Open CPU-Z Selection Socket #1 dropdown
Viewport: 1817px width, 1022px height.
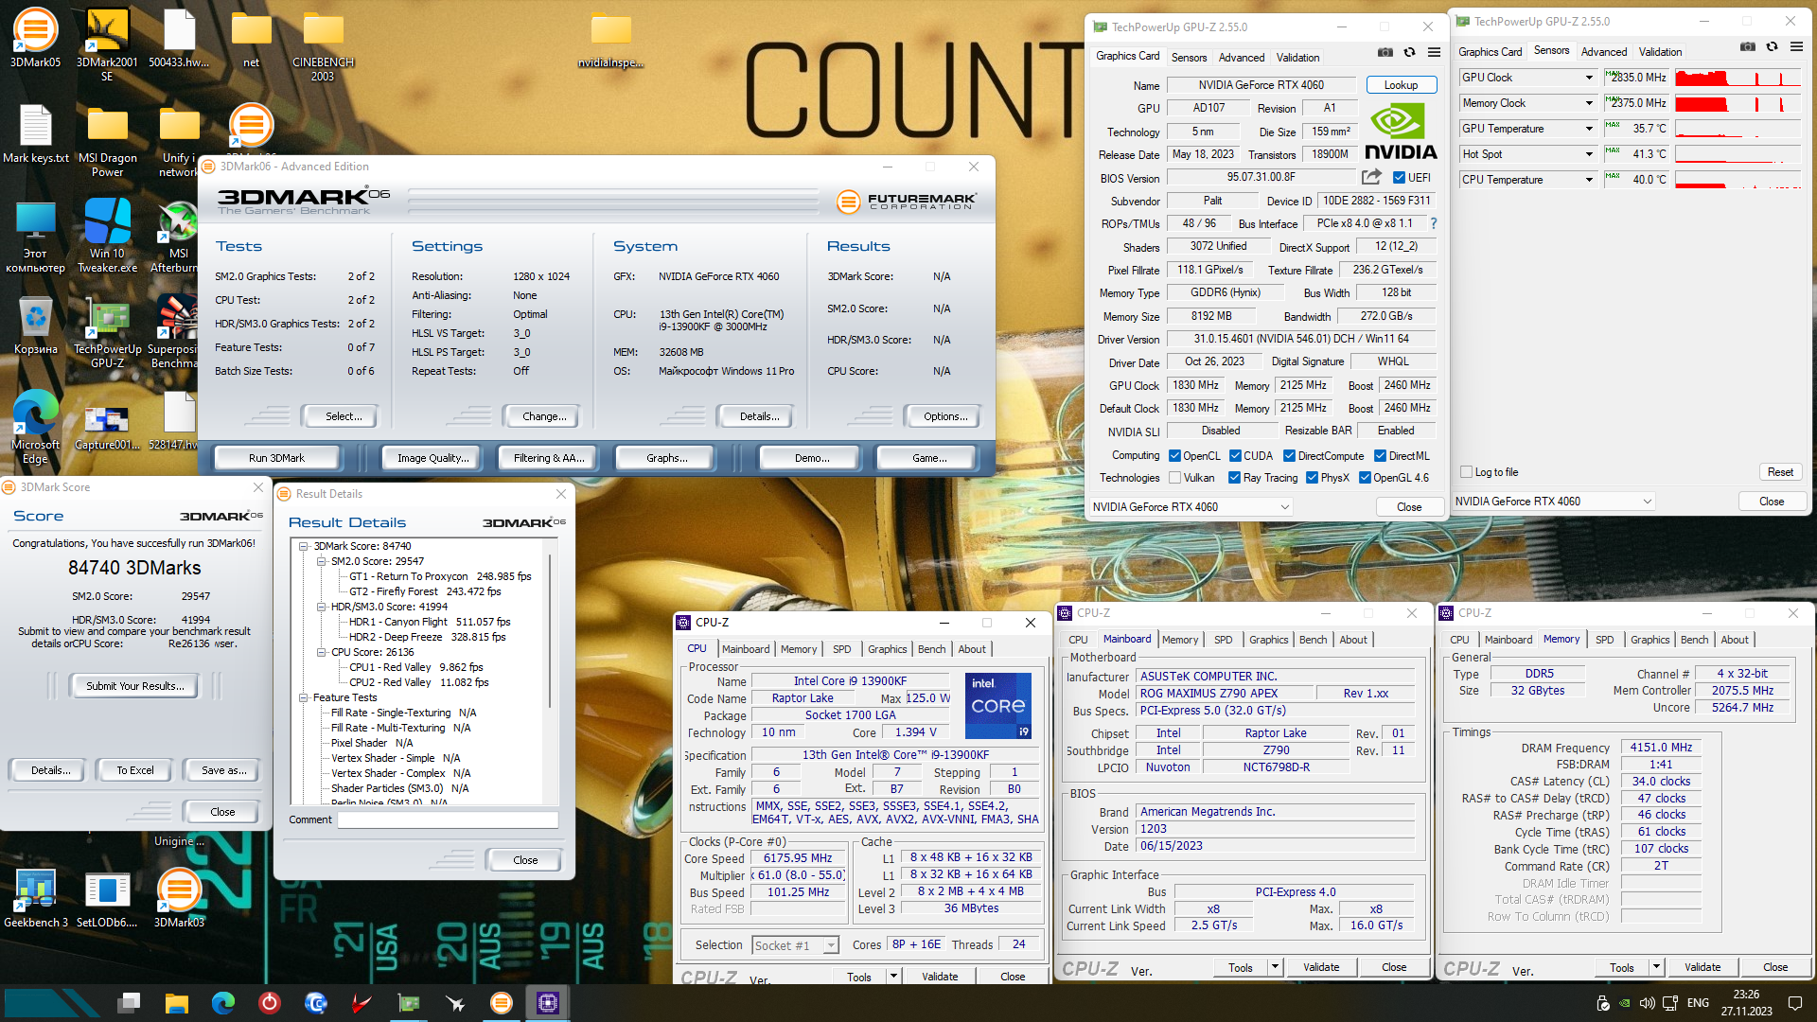[x=795, y=945]
